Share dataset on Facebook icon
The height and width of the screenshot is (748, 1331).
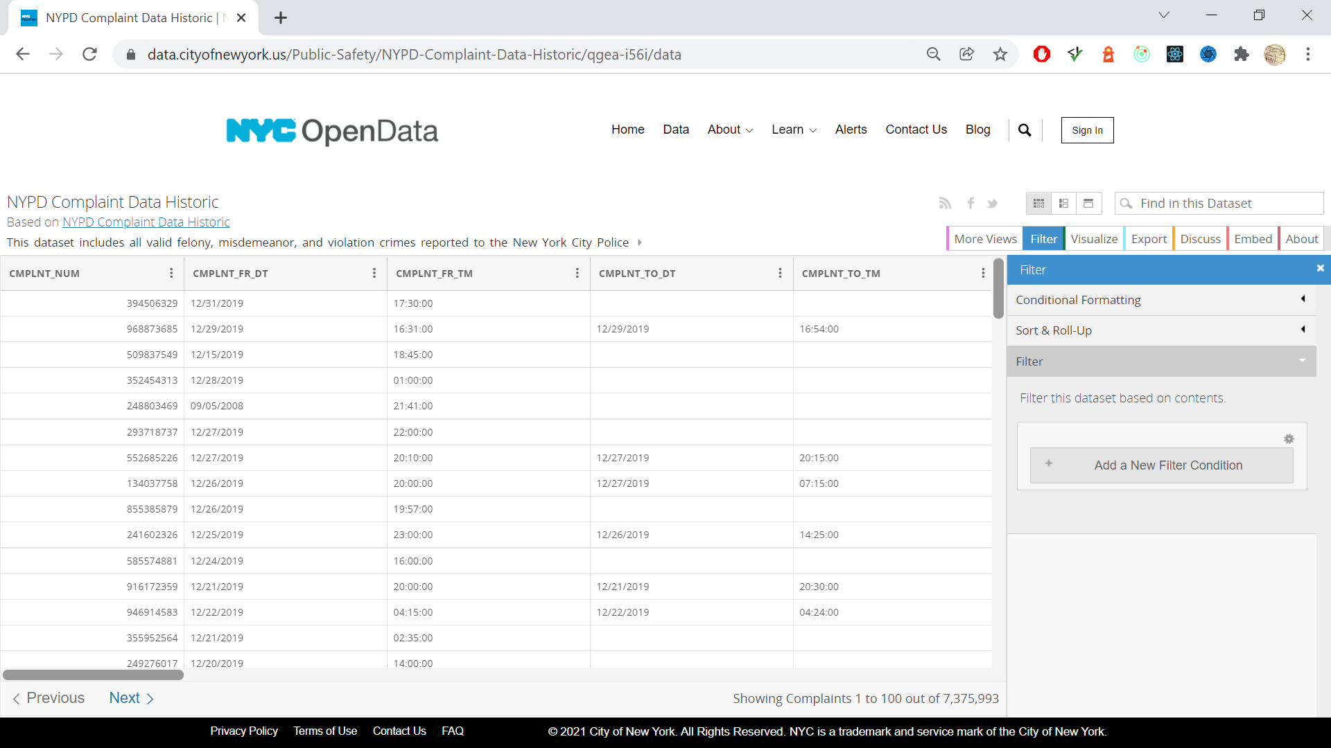[971, 203]
